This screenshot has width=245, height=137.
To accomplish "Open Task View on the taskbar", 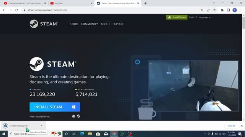I will pyautogui.click(x=74, y=134).
